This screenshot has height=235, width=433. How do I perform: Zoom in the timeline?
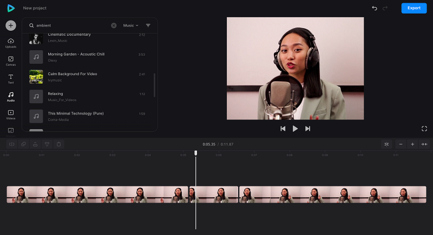(x=412, y=144)
